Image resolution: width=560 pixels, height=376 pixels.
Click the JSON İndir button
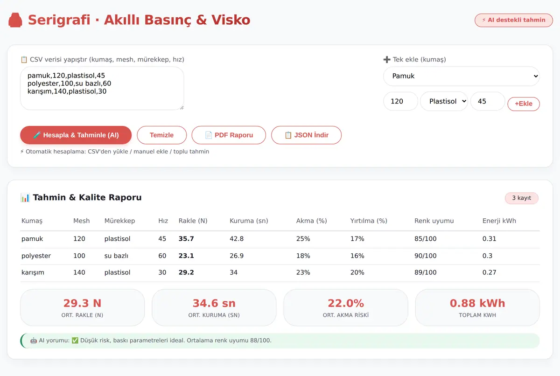coord(306,135)
